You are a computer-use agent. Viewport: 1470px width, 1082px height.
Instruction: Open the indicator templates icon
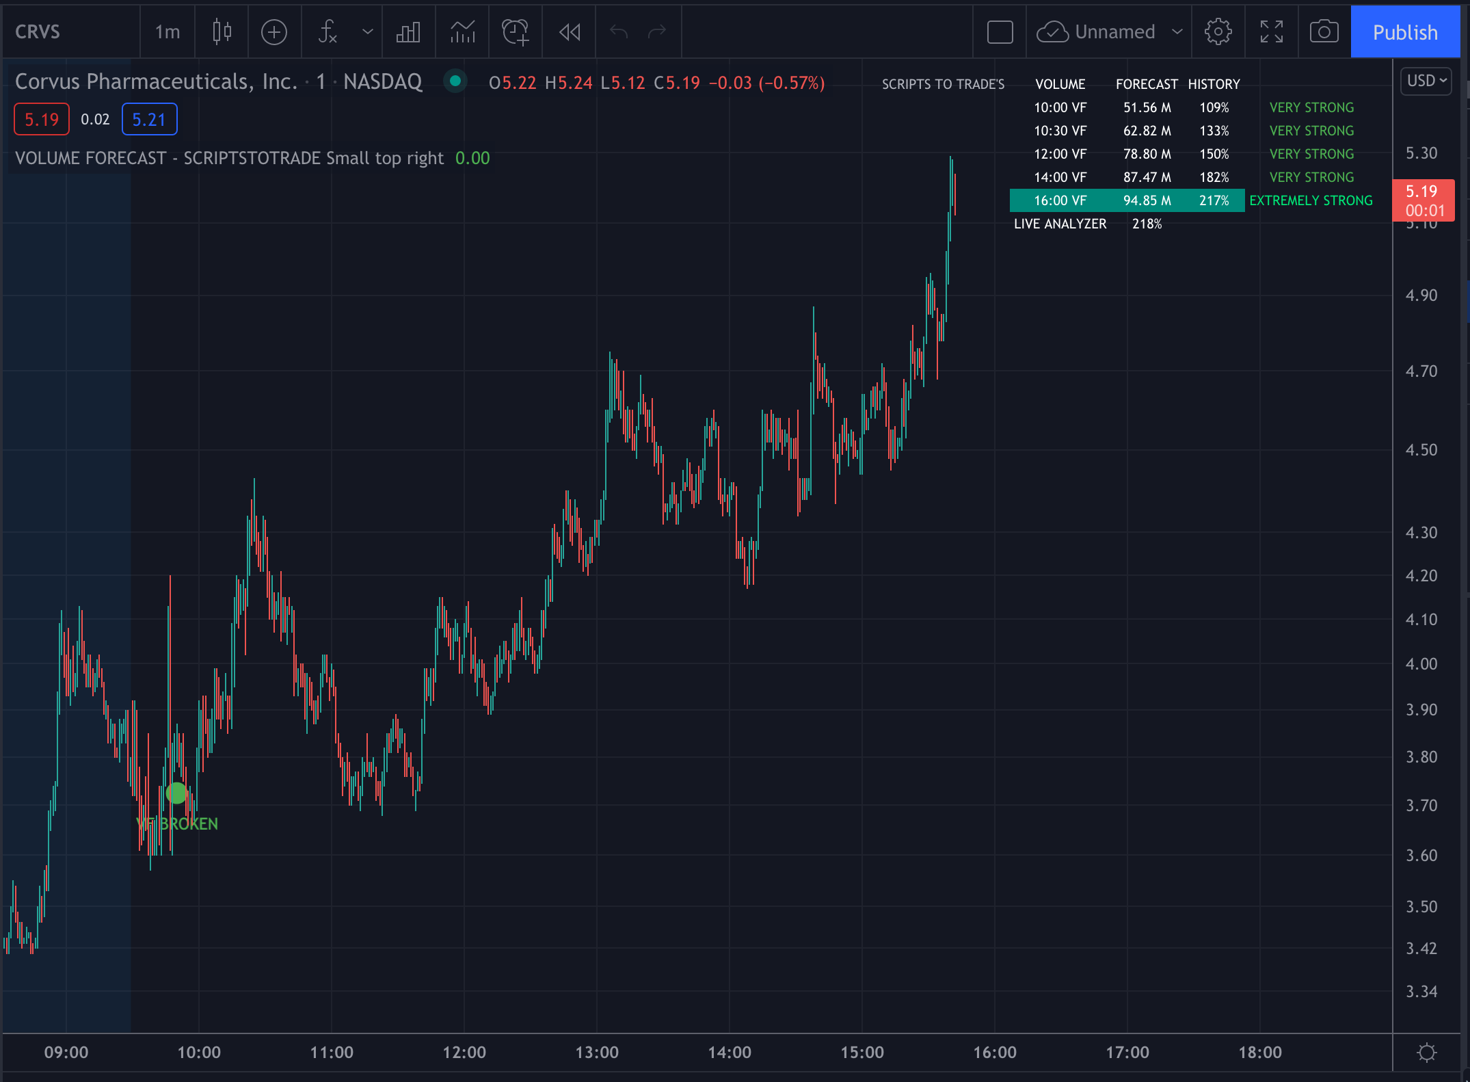(462, 32)
